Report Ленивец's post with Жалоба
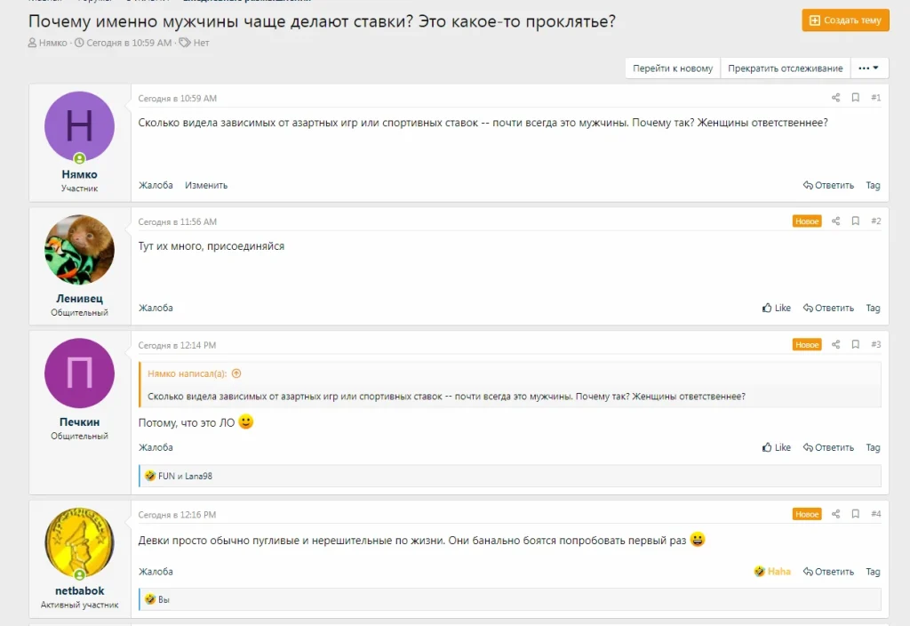Viewport: 910px width, 626px height. (156, 308)
